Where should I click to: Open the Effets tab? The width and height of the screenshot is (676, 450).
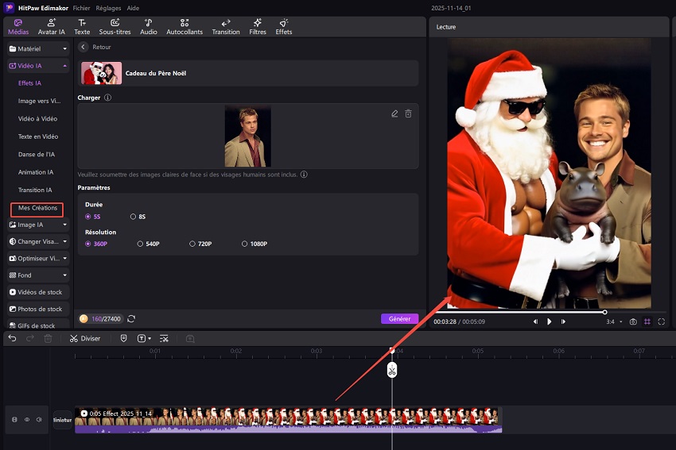coord(284,27)
